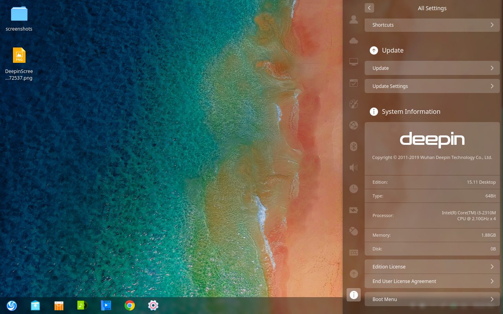Select the System Information sidebar tab

pos(353,294)
